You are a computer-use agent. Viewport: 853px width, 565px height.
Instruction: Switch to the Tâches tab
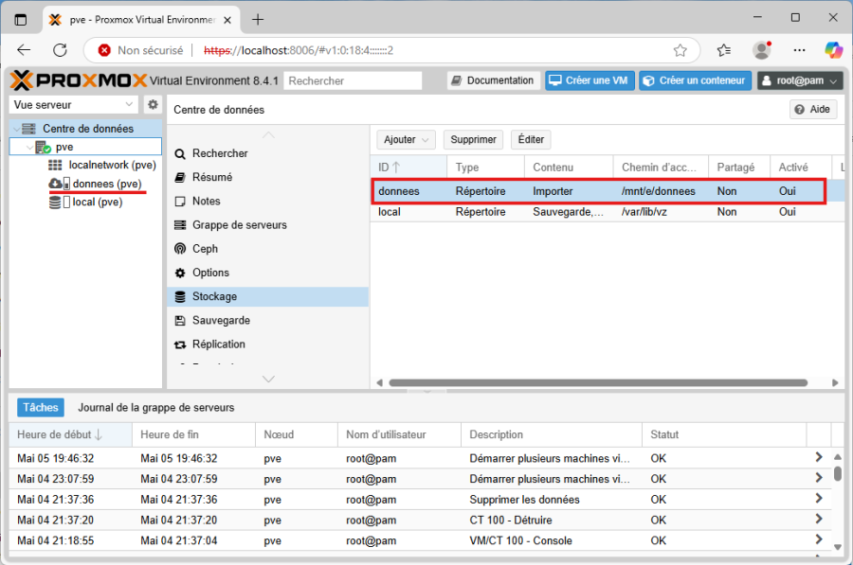tap(40, 408)
